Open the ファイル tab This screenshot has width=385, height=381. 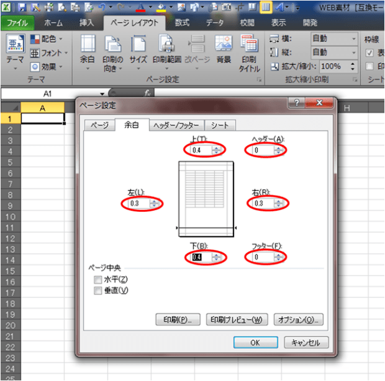17,23
